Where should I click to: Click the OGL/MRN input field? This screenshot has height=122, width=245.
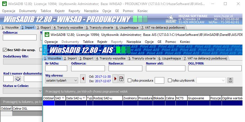215,68
